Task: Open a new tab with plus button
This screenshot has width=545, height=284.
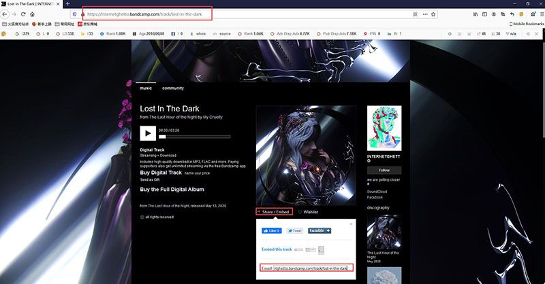Action: click(x=67, y=4)
